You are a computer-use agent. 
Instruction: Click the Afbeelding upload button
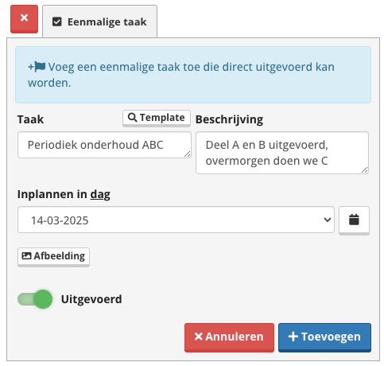point(53,257)
